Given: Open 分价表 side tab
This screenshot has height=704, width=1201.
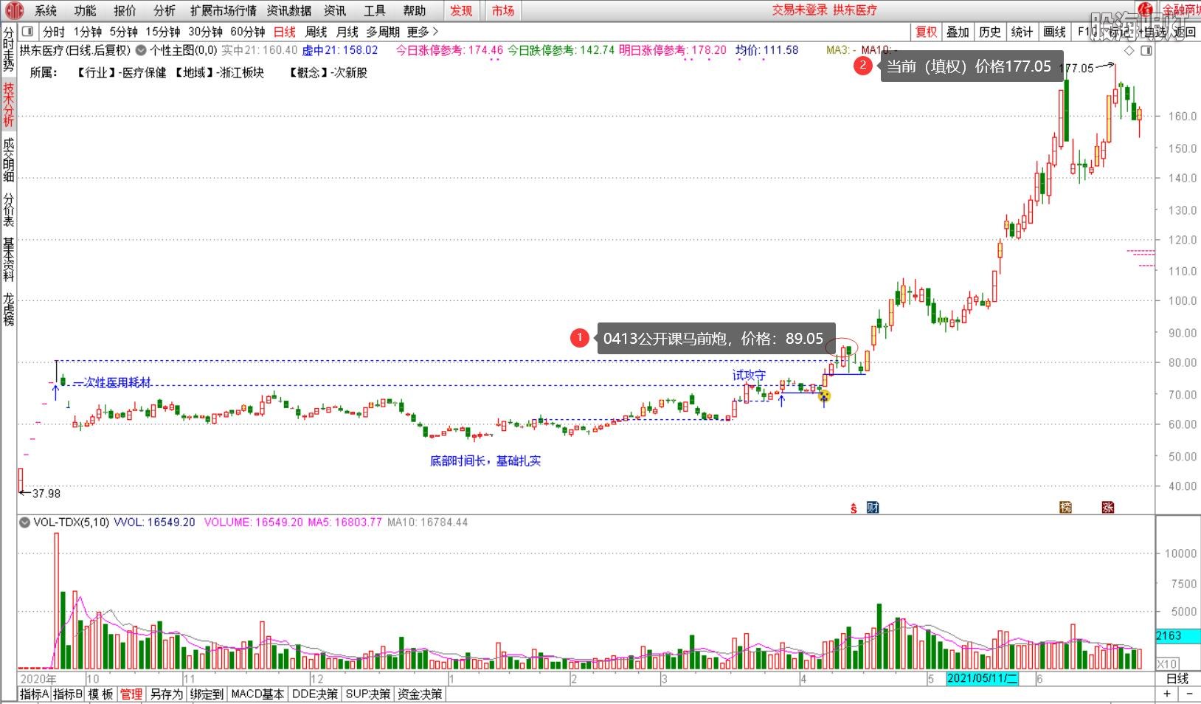Looking at the screenshot, I should pyautogui.click(x=8, y=210).
